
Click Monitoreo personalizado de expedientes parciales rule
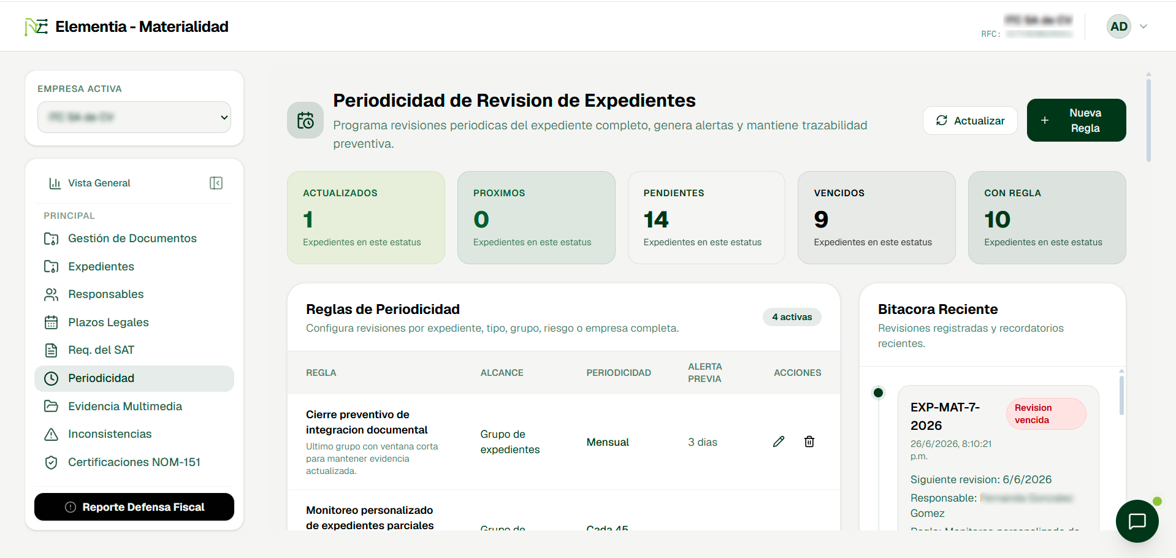tap(370, 518)
